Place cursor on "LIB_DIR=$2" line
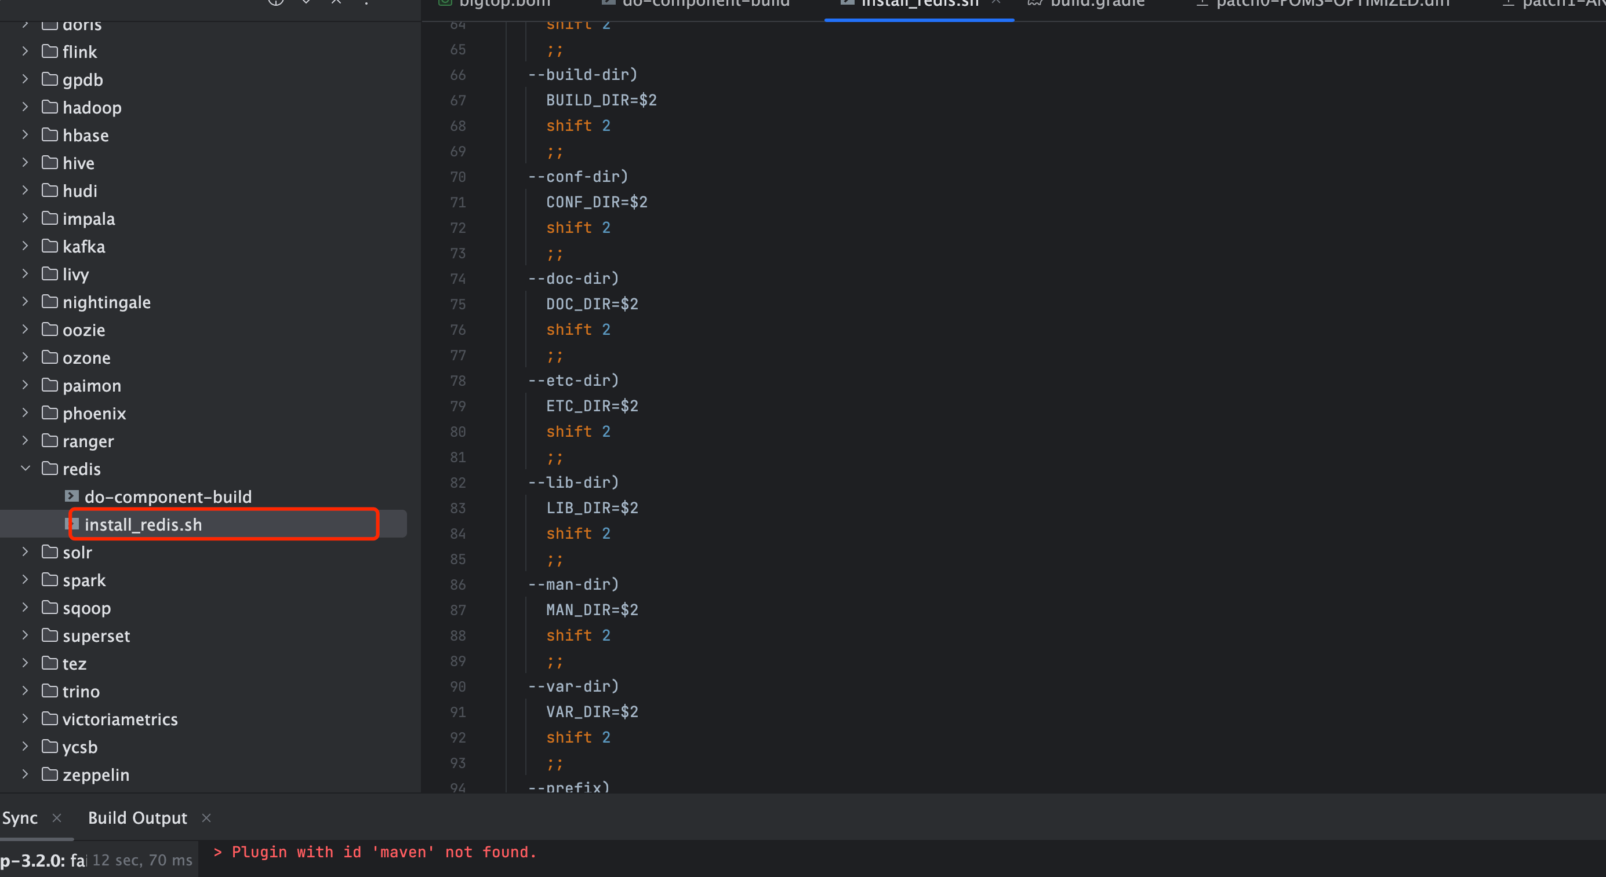This screenshot has width=1606, height=877. click(x=591, y=508)
